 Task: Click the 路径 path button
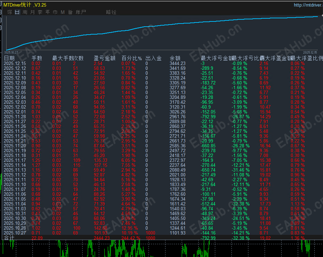[111, 12]
